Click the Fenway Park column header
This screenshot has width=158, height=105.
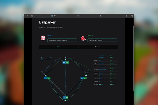pos(112,57)
